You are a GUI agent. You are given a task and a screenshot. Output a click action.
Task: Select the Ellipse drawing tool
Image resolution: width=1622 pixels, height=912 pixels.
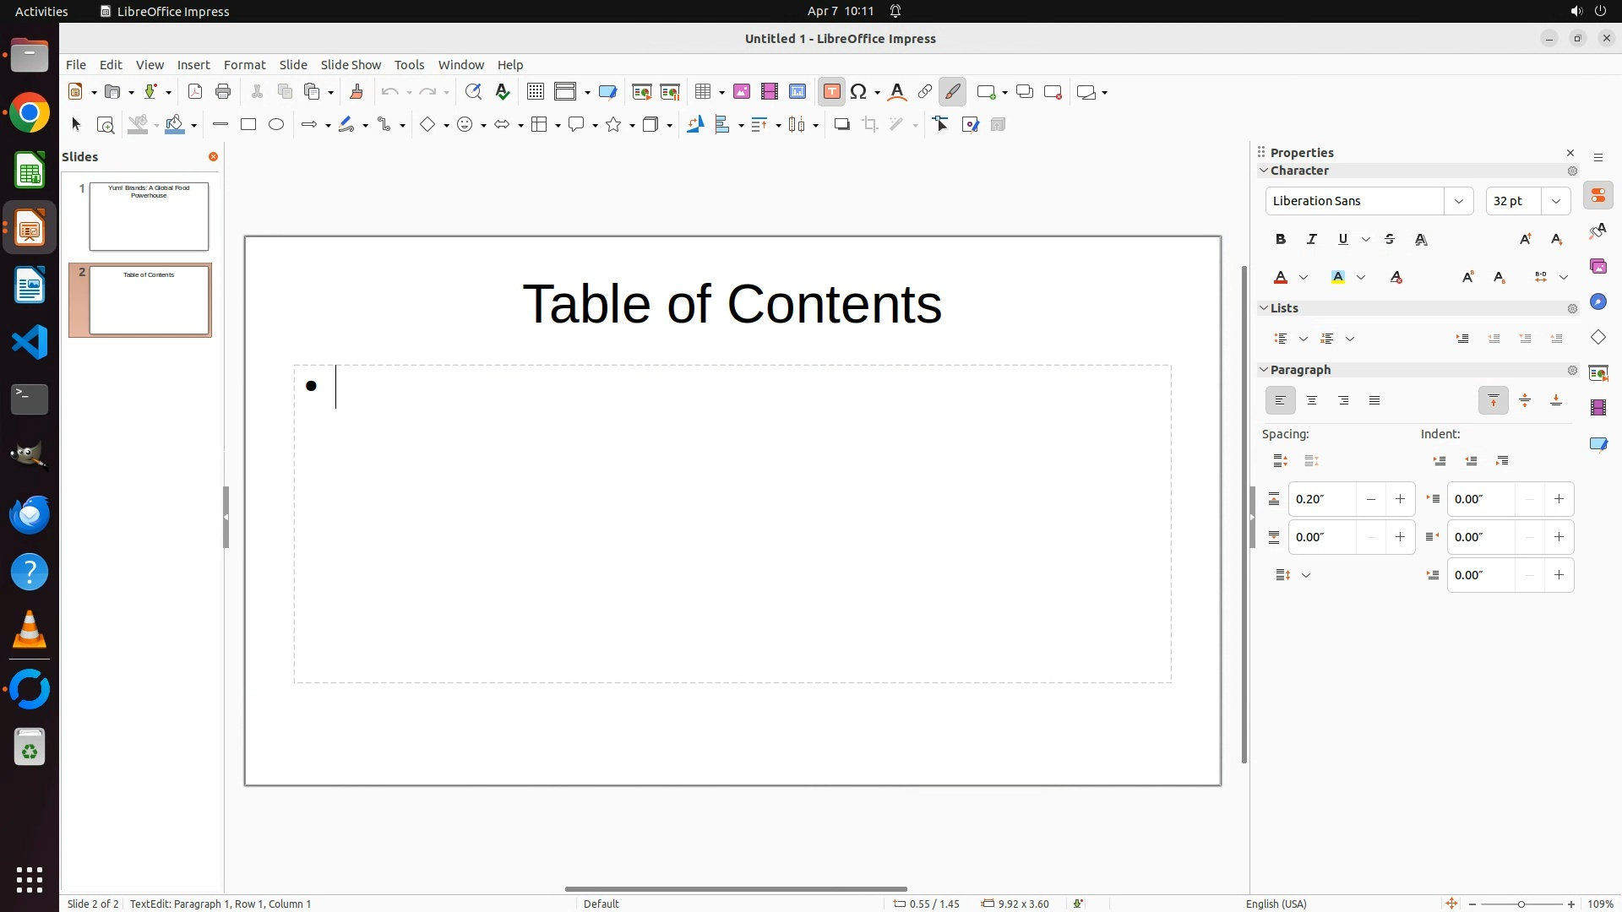pyautogui.click(x=276, y=125)
